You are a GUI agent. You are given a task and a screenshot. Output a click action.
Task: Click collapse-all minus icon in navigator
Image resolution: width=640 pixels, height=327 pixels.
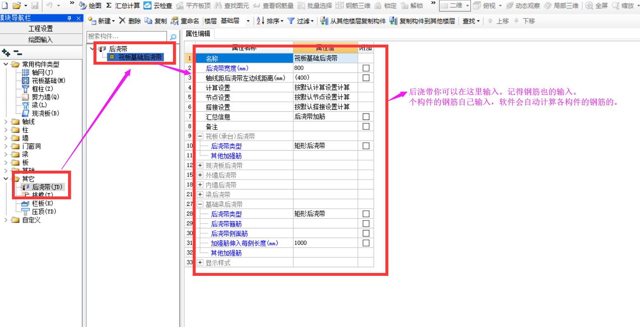18,52
